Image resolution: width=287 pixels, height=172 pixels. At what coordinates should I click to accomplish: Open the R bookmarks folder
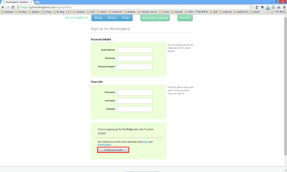click(x=68, y=12)
